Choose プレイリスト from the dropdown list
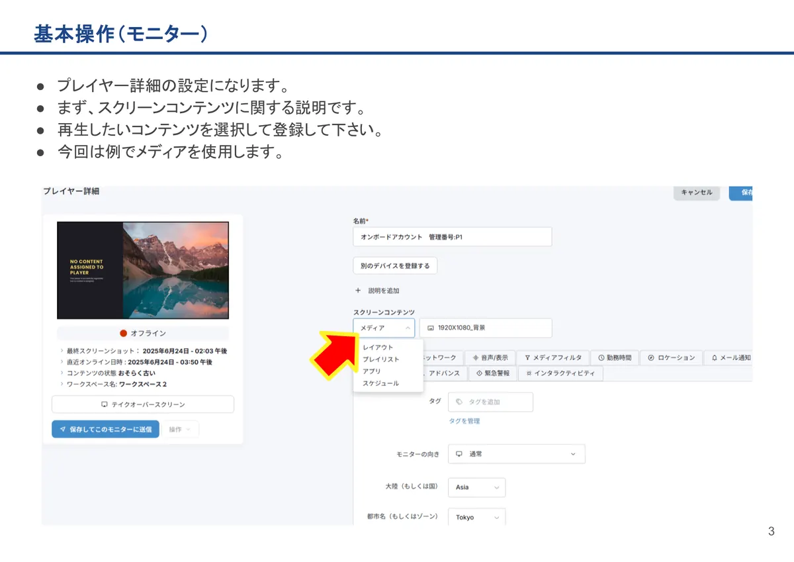Image resolution: width=794 pixels, height=562 pixels. point(381,359)
